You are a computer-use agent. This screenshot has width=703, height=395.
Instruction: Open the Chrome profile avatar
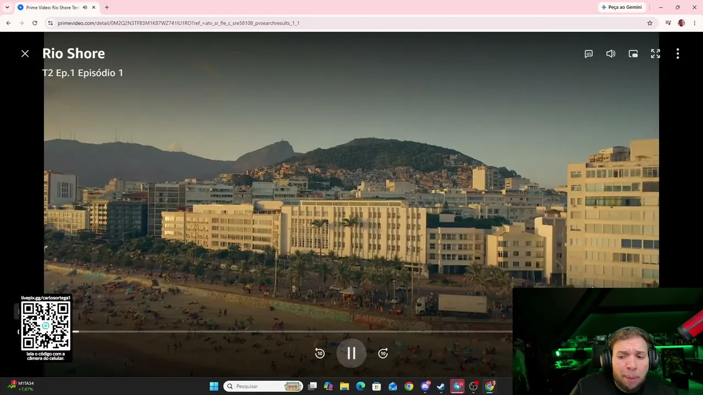(x=682, y=23)
